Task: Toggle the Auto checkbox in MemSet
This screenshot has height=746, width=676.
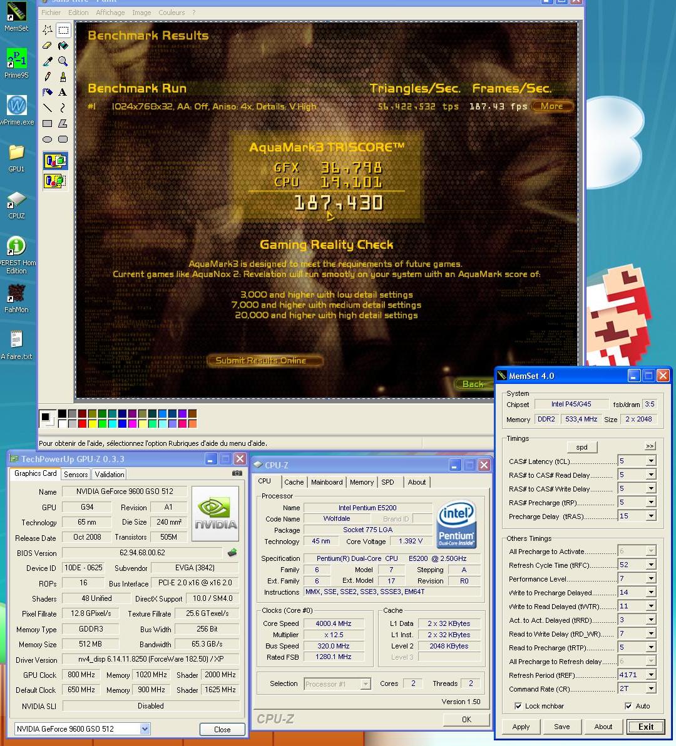Action: (628, 706)
